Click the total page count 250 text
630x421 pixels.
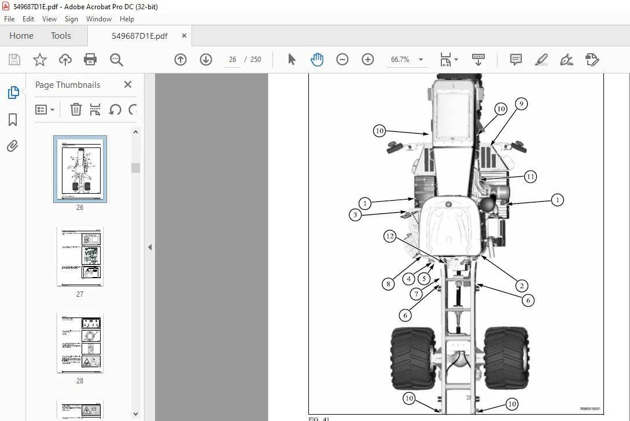[256, 60]
